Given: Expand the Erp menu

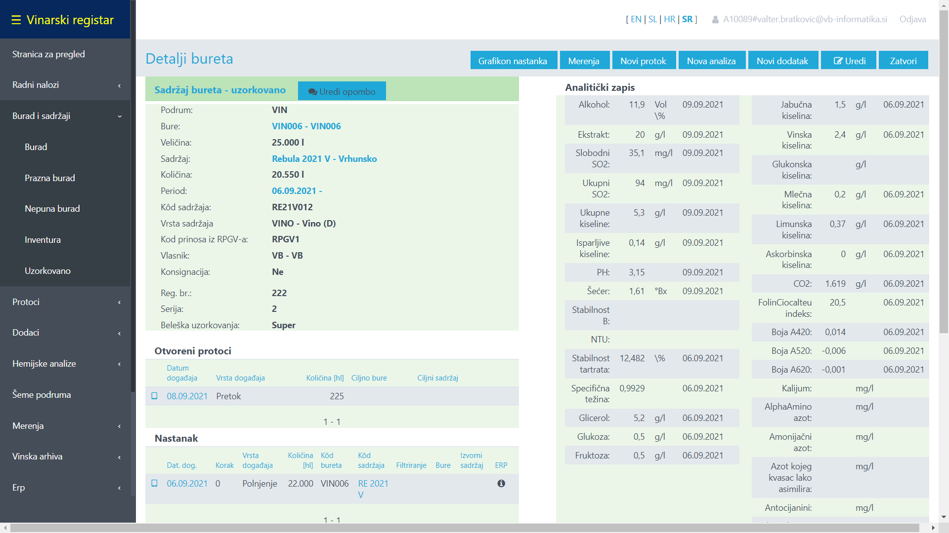Looking at the screenshot, I should [x=65, y=488].
